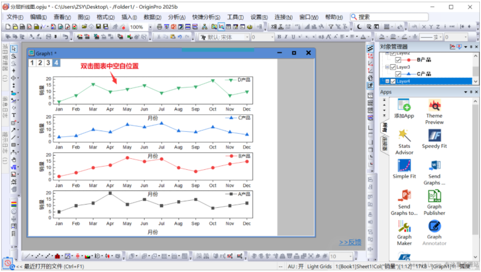Open the 编辑(E) menu
Viewport: 481px width, 272px height.
38,17
